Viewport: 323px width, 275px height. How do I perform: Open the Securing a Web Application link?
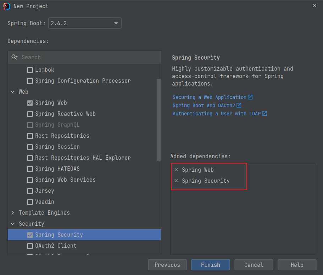point(209,97)
